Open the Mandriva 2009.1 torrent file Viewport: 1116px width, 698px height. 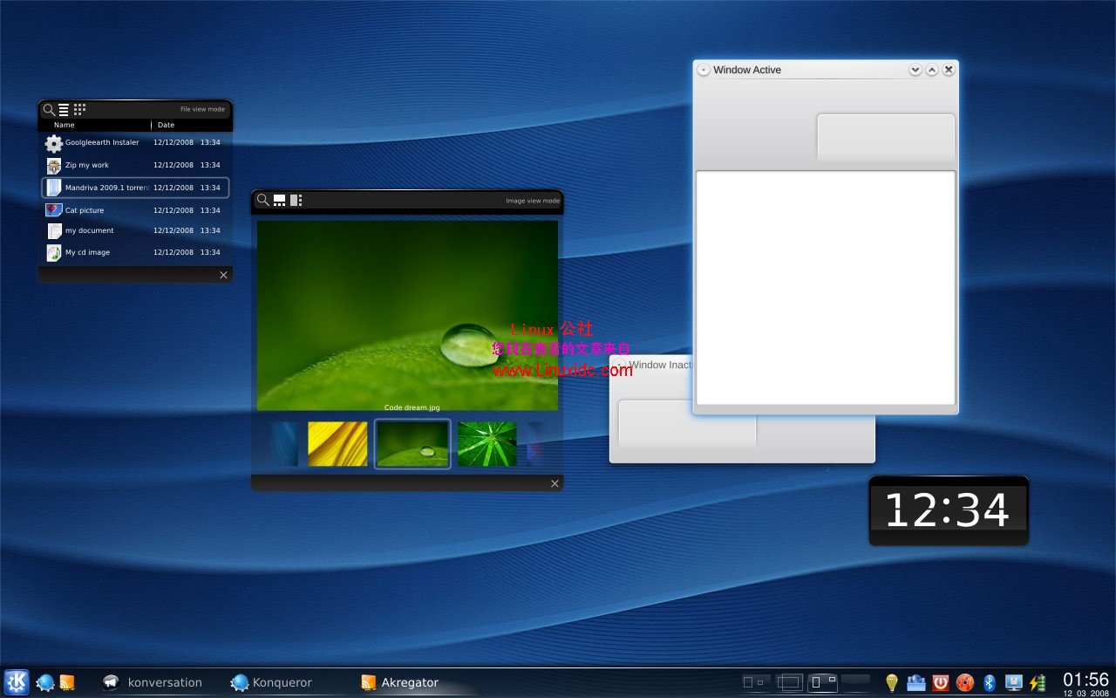pos(101,187)
